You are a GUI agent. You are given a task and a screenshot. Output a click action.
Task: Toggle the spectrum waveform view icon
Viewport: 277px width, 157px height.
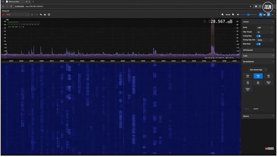261,15
